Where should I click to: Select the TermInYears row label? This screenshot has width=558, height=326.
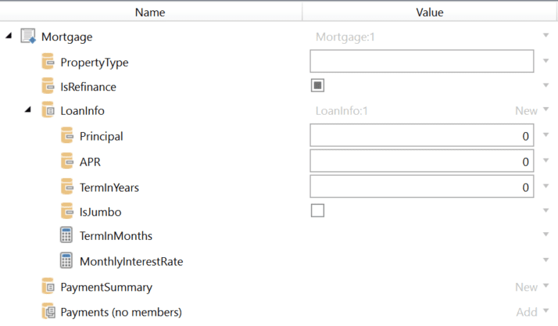tap(109, 188)
